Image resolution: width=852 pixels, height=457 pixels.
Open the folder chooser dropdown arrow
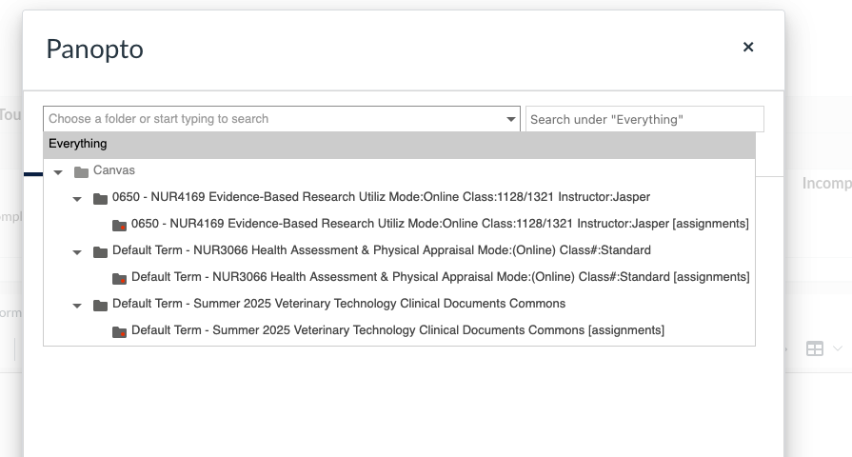(511, 119)
